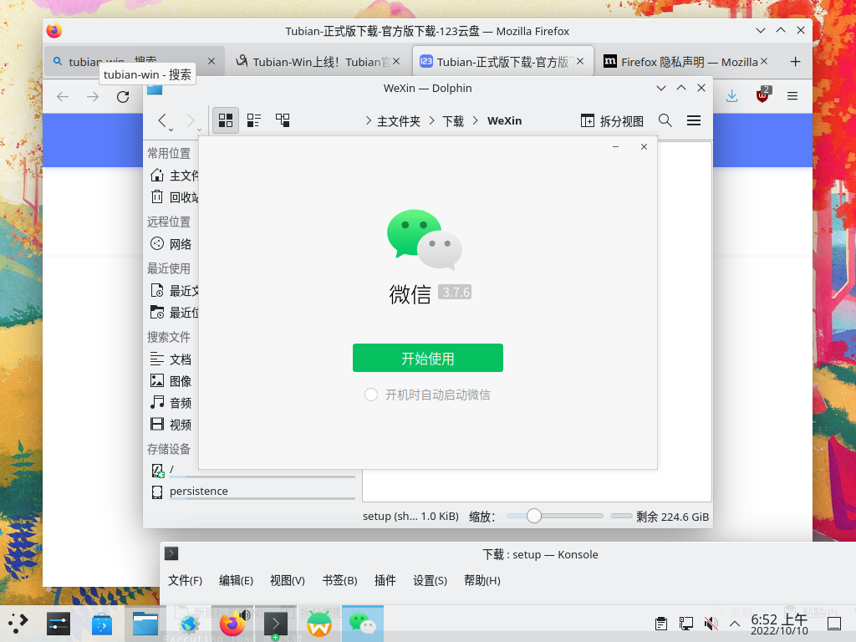This screenshot has width=856, height=642.
Task: Open Dolphin hamburger menu
Action: click(694, 120)
